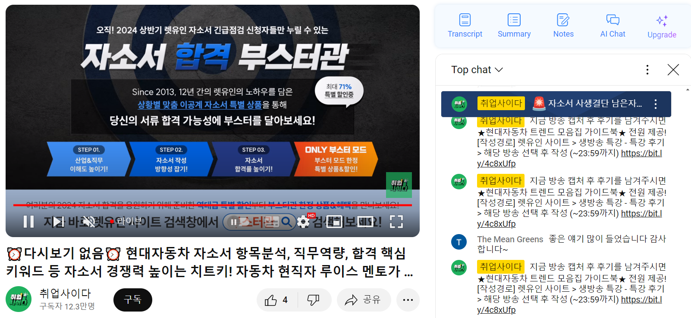Click the channel watermark in video

tap(399, 185)
